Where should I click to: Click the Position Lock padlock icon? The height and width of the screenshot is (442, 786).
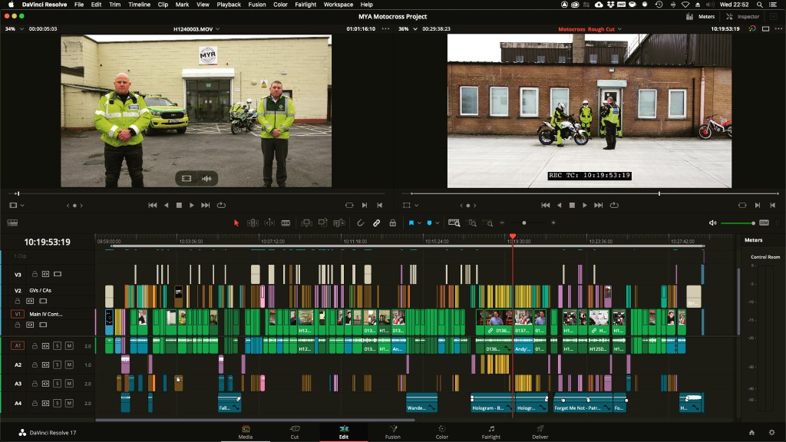[x=392, y=223]
